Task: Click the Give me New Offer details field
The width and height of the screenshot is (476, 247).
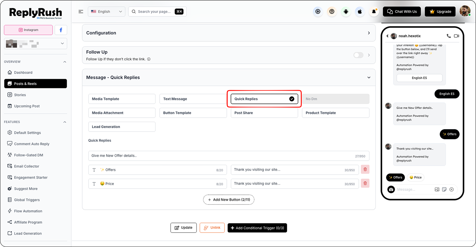Action: tap(229, 156)
